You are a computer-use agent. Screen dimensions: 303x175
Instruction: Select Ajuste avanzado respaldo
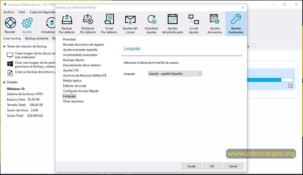(x=80, y=50)
